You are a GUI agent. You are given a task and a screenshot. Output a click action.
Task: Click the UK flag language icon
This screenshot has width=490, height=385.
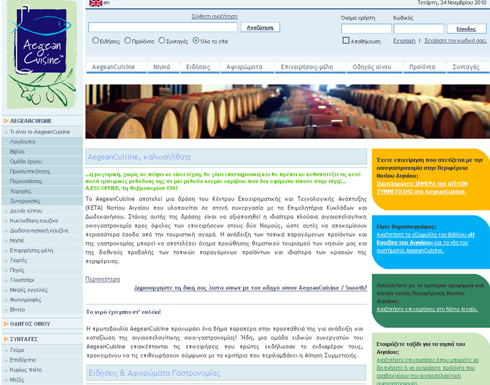point(96,3)
